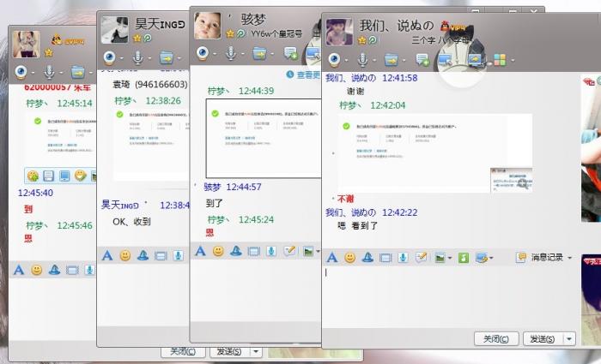Click voice message microphone in 我们、说ぬの toolbar
Image resolution: width=601 pixels, height=364 pixels.
[403, 258]
